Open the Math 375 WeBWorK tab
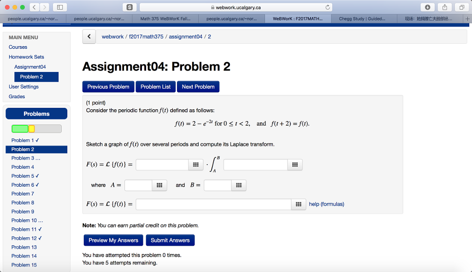 [168, 19]
